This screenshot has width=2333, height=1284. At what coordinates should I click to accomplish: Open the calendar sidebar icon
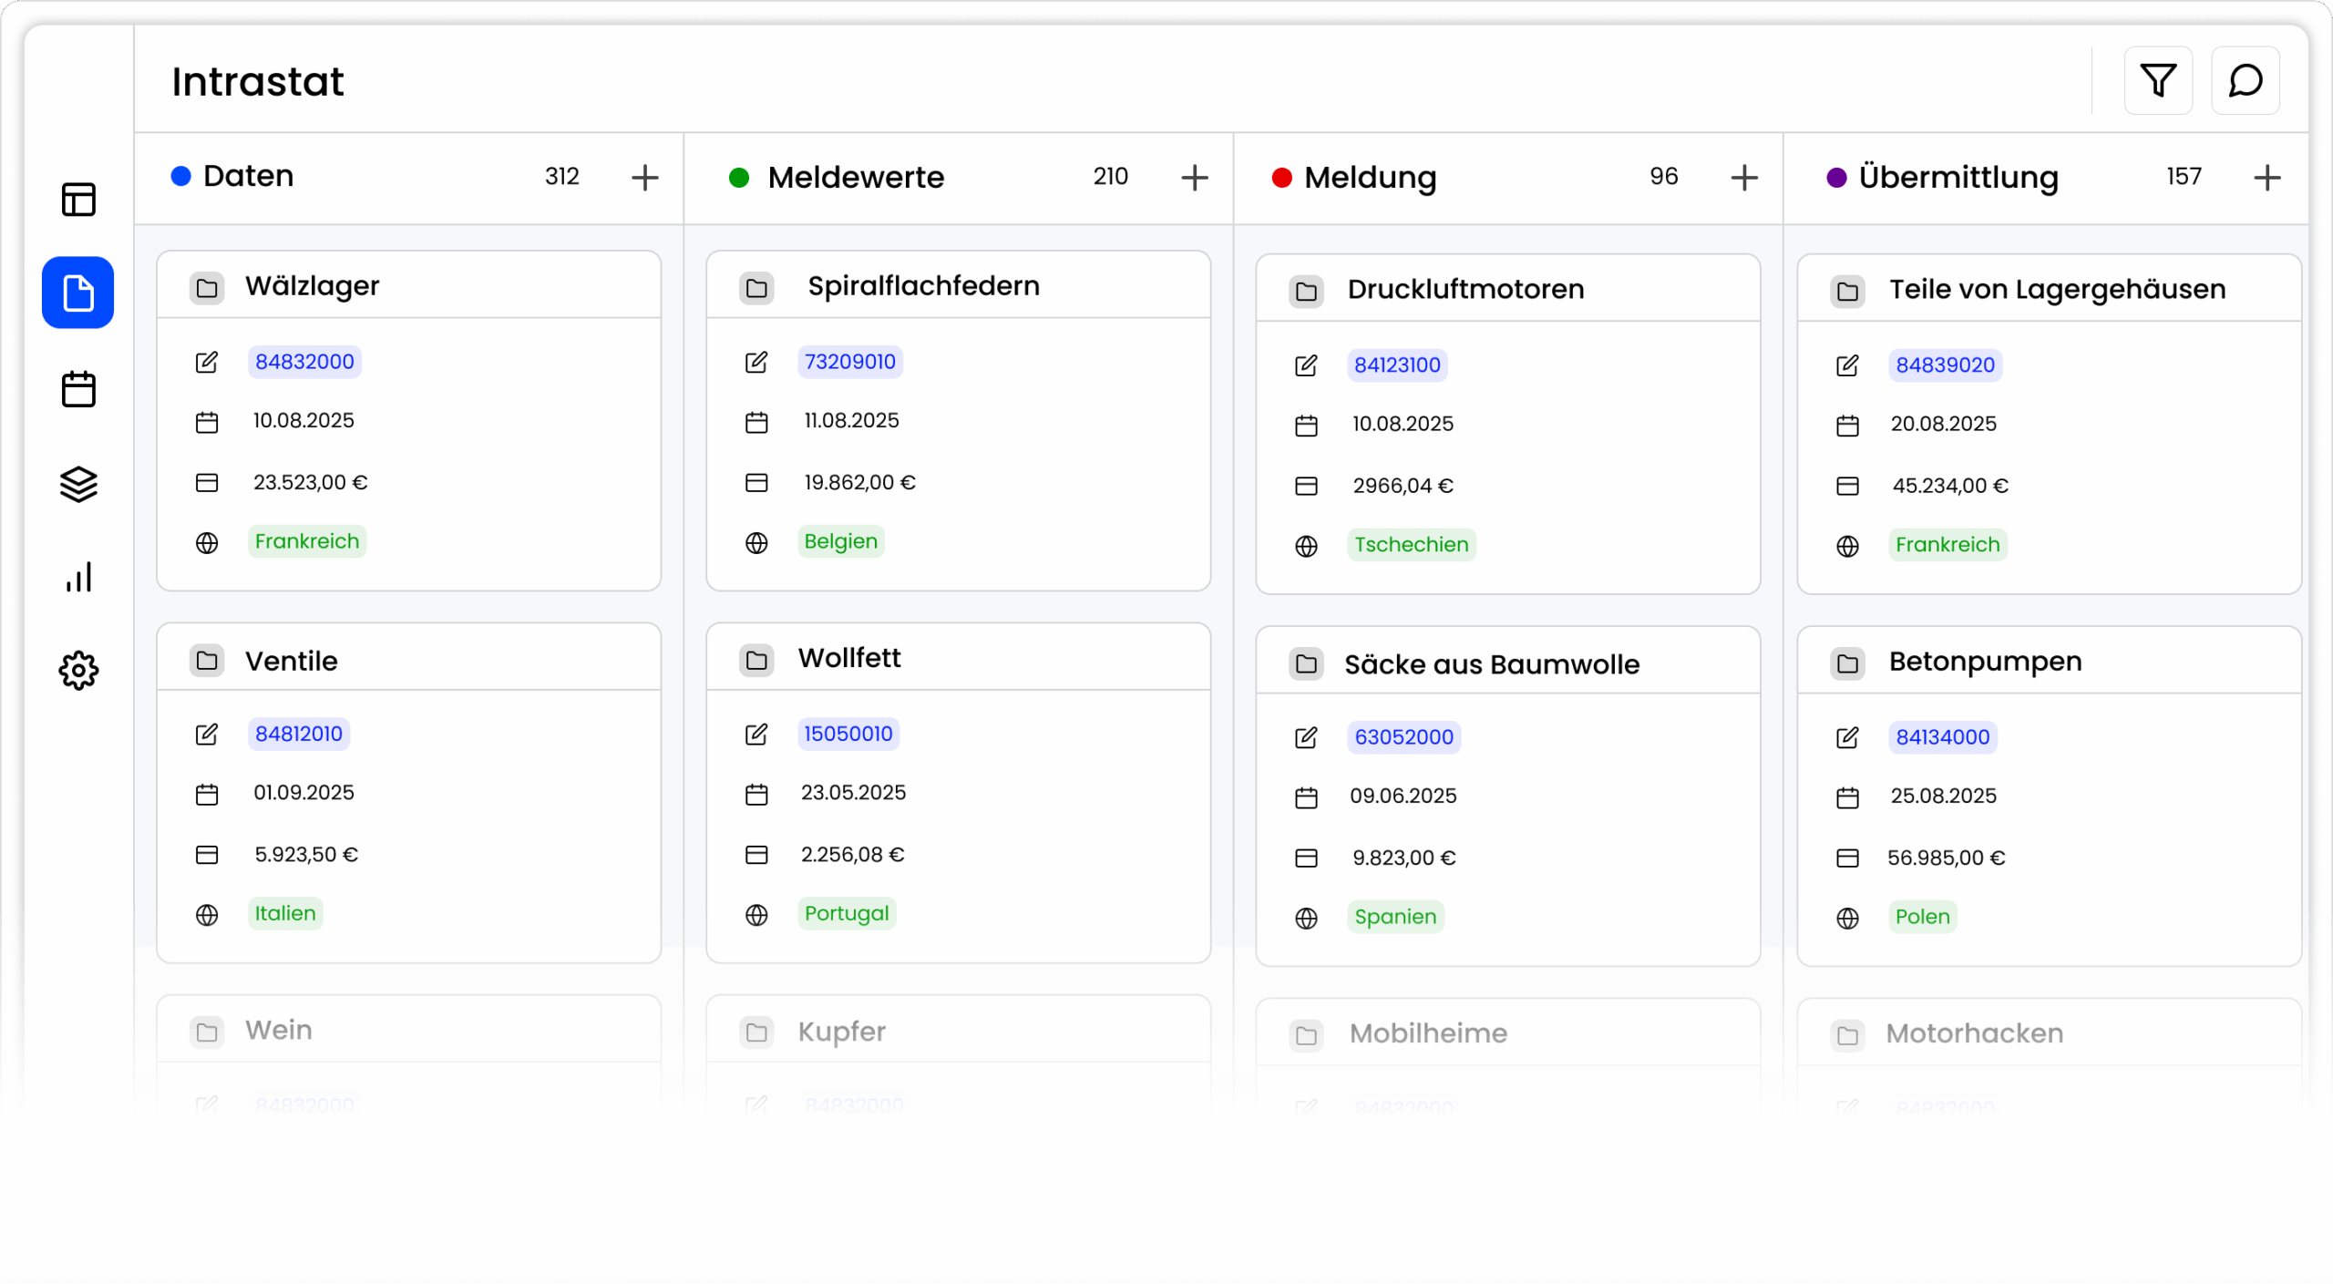tap(78, 389)
